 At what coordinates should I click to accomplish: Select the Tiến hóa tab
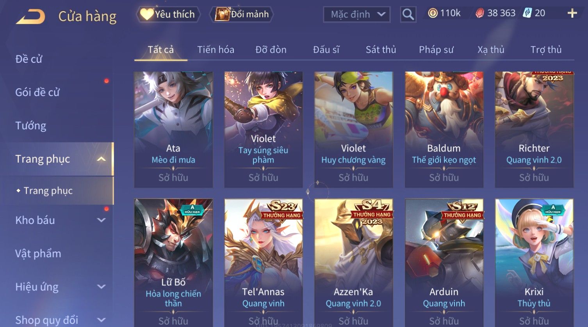(216, 50)
